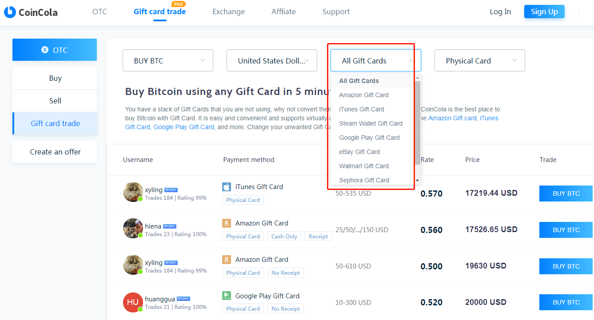The height and width of the screenshot is (320, 594).
Task: Choose eBay Gift Card option
Action: click(x=359, y=152)
